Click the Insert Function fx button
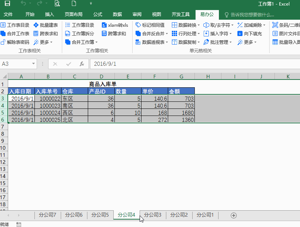Viewport: 300px width, 227px height. [82, 64]
